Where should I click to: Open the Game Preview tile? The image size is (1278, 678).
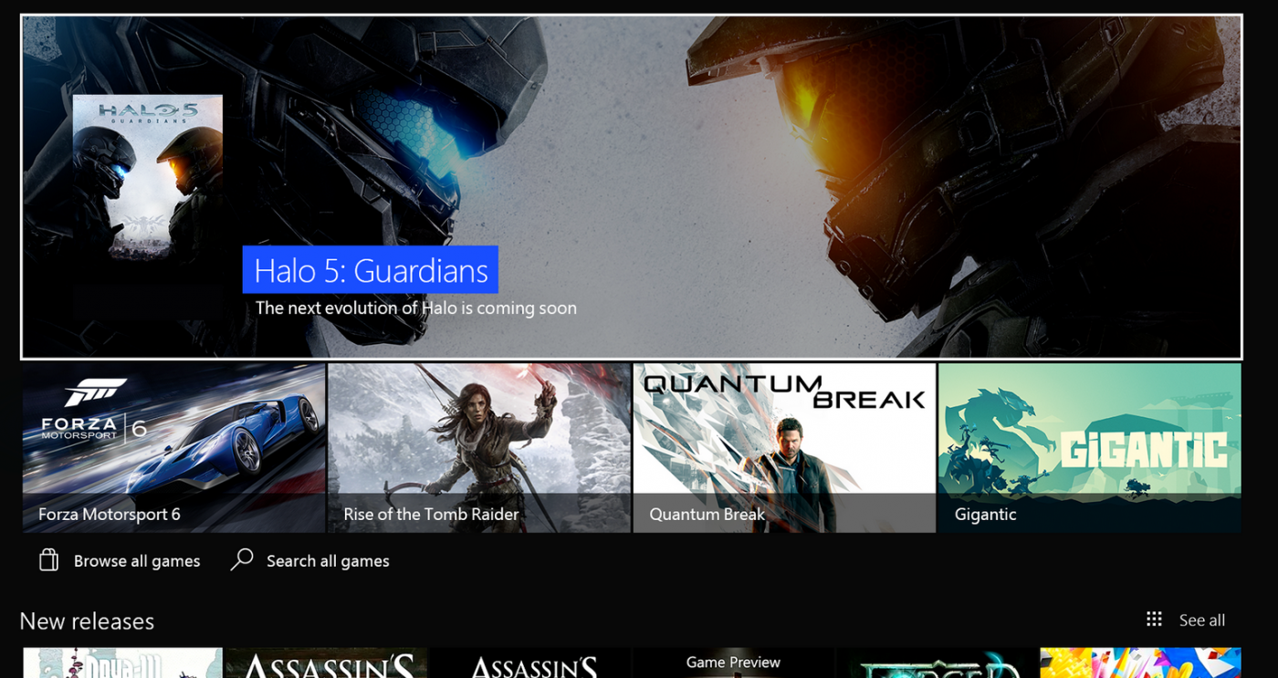pyautogui.click(x=732, y=665)
